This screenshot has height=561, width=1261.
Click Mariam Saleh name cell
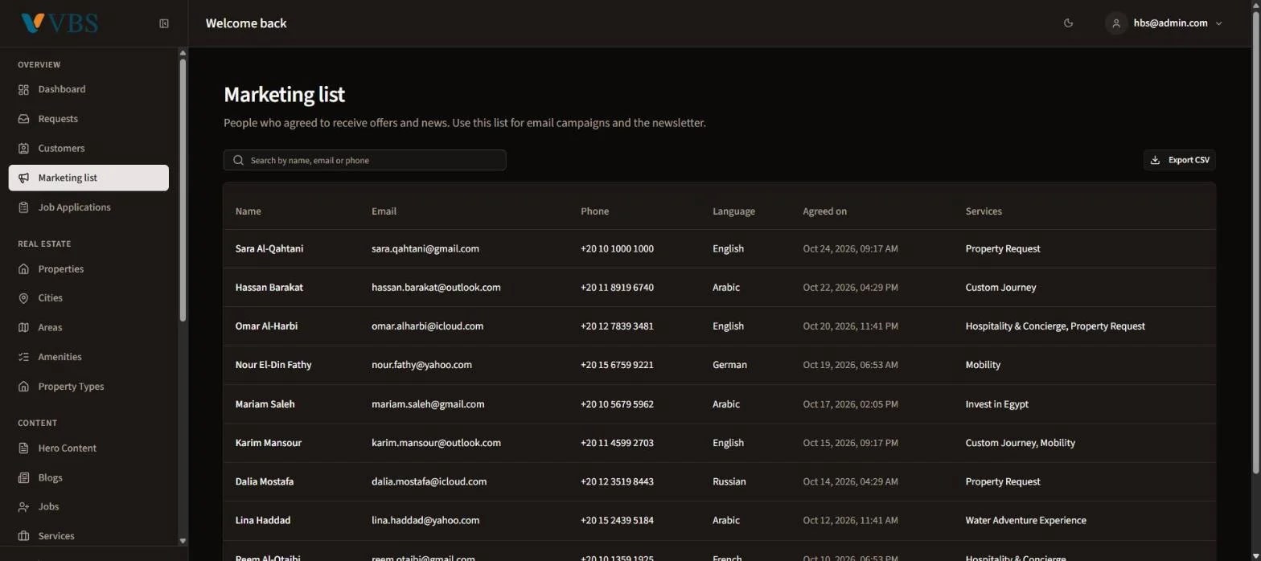click(x=265, y=404)
